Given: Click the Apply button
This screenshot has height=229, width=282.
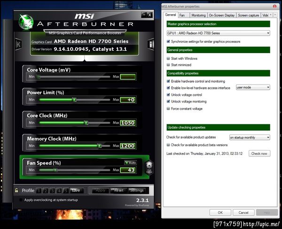Looking at the screenshot, I should click(x=101, y=190).
